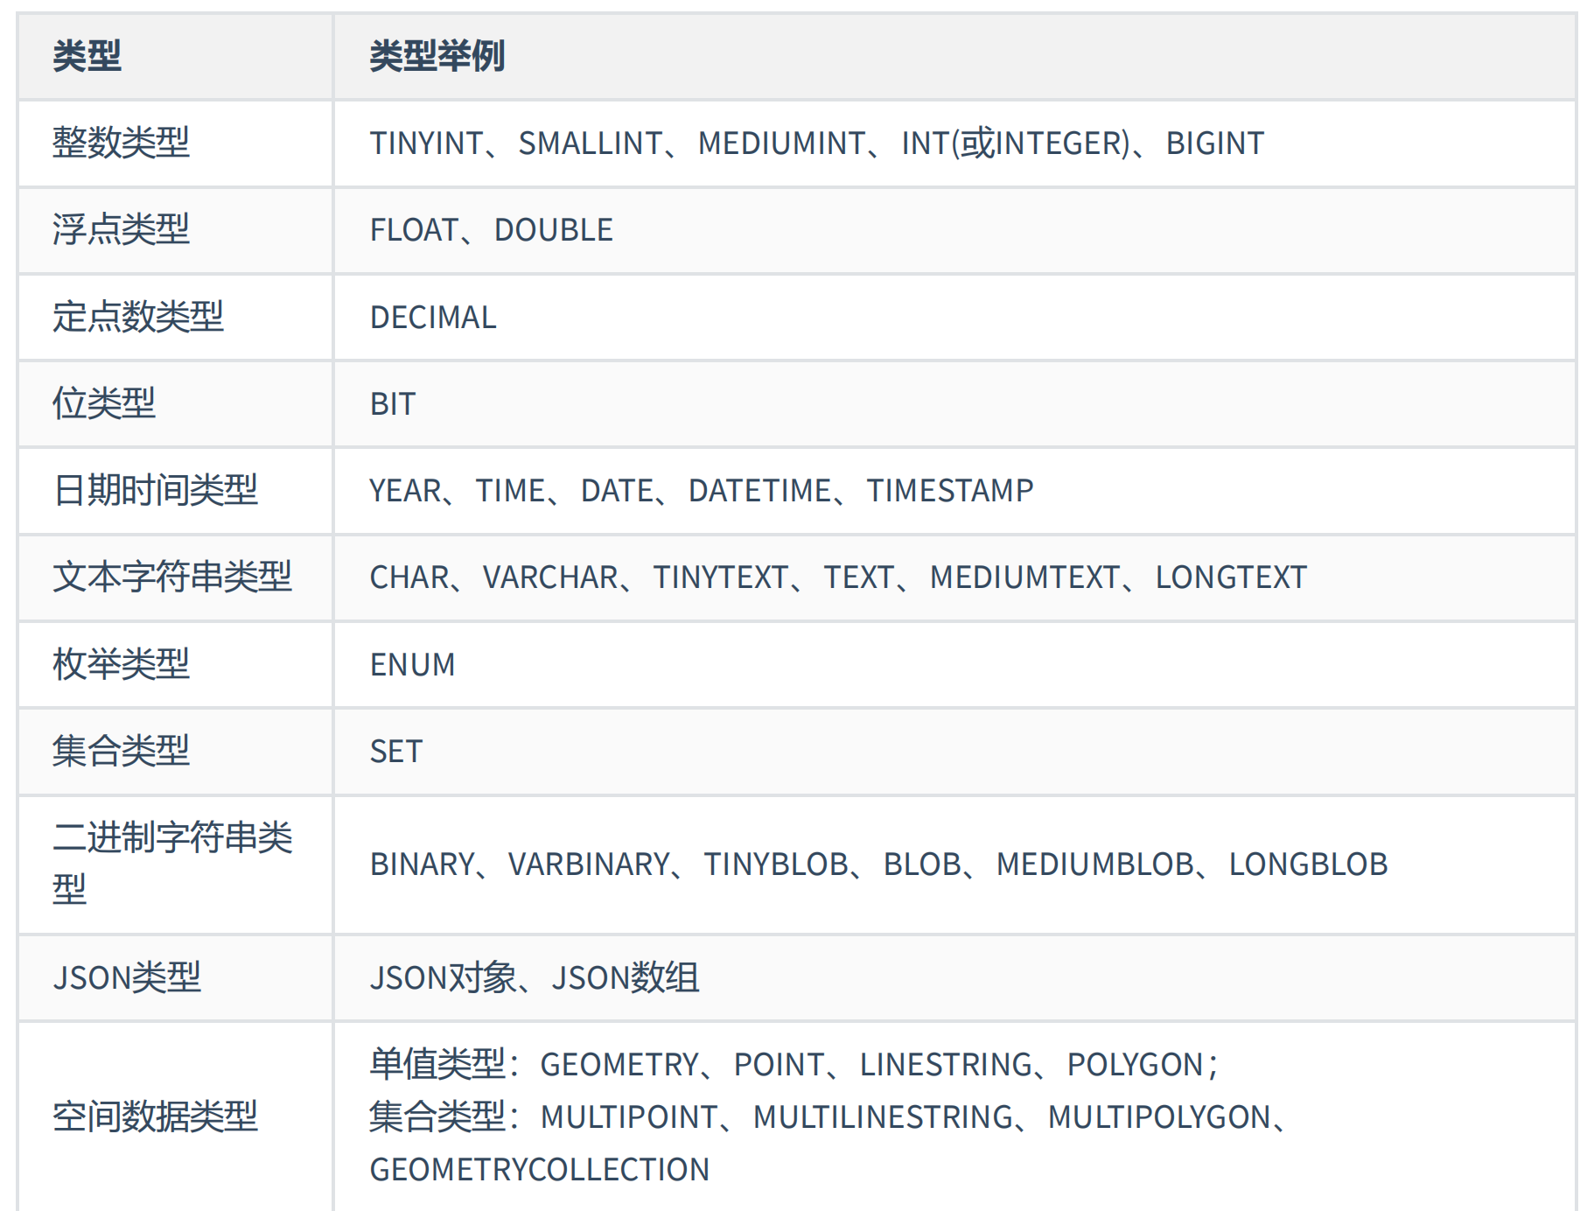Viewport: 1580px width, 1211px height.
Task: Click the LONGBLOB entry
Action: point(1308,864)
